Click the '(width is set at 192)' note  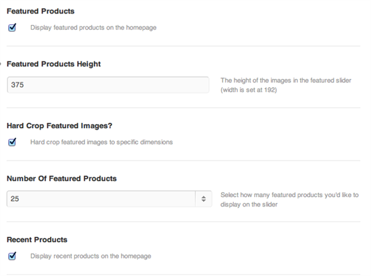click(249, 90)
